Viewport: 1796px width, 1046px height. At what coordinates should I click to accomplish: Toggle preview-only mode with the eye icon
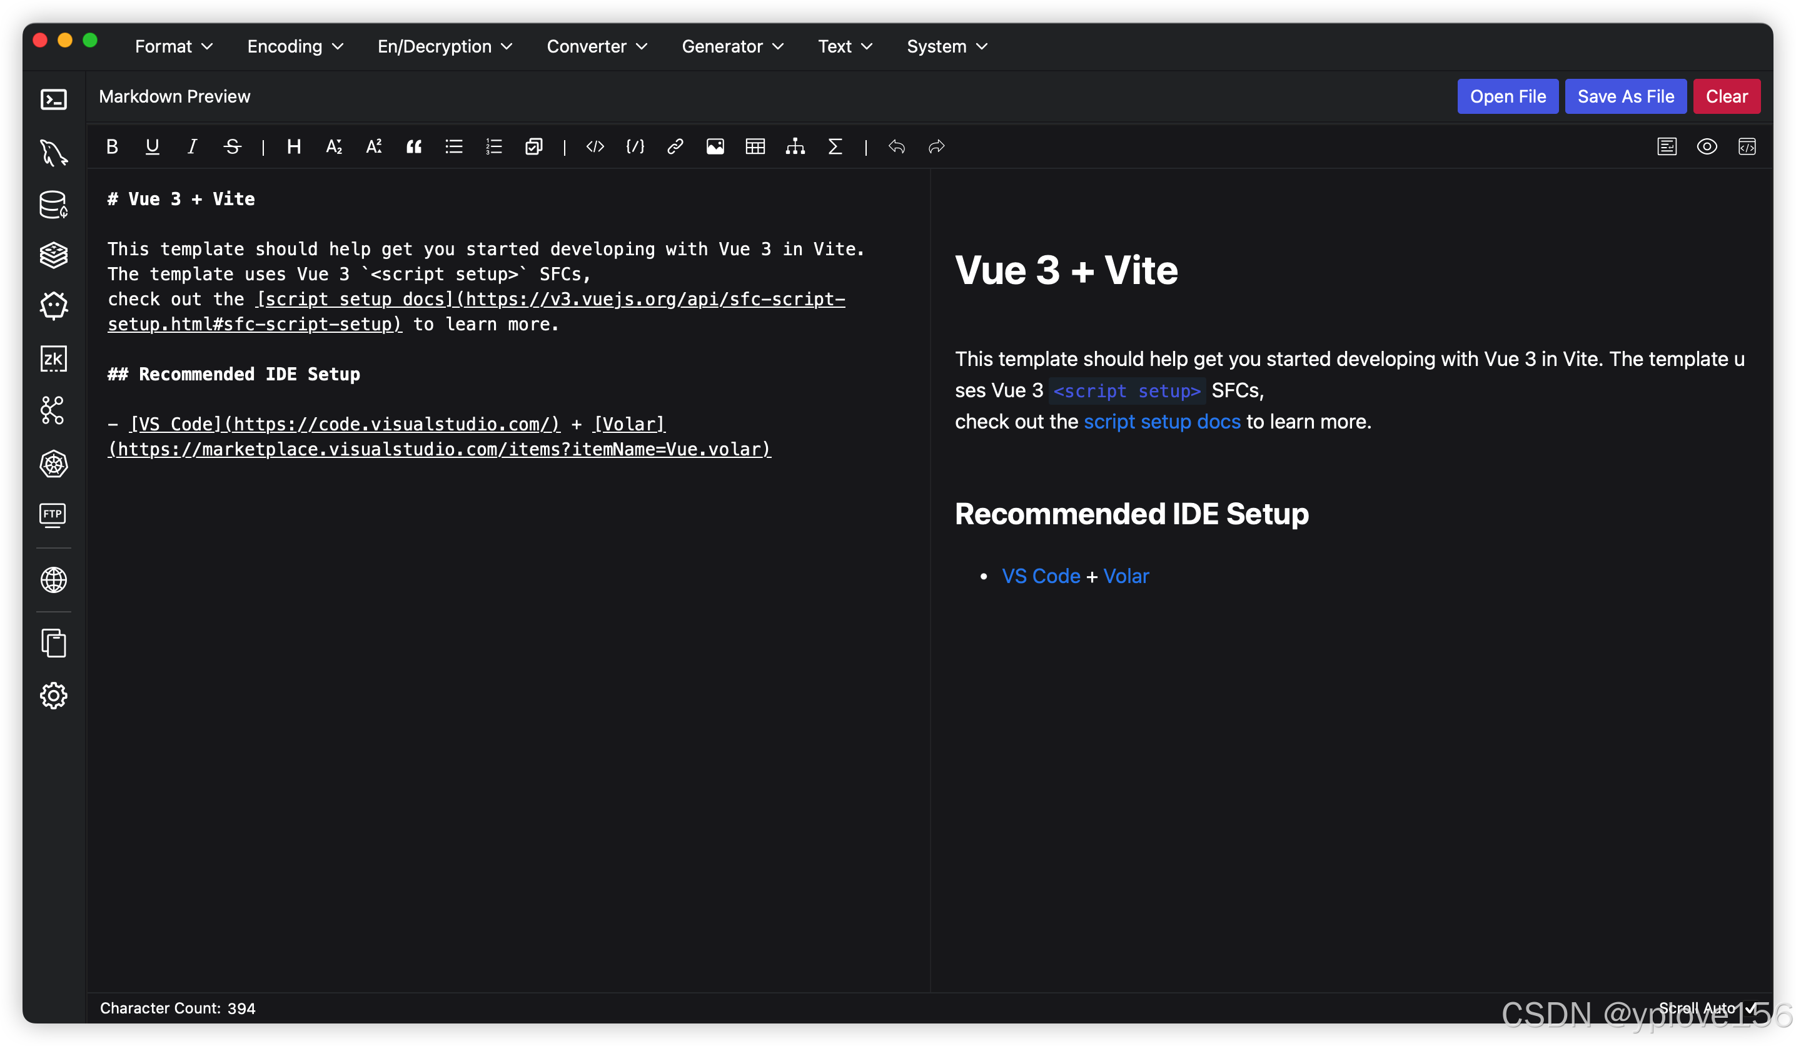[1706, 147]
